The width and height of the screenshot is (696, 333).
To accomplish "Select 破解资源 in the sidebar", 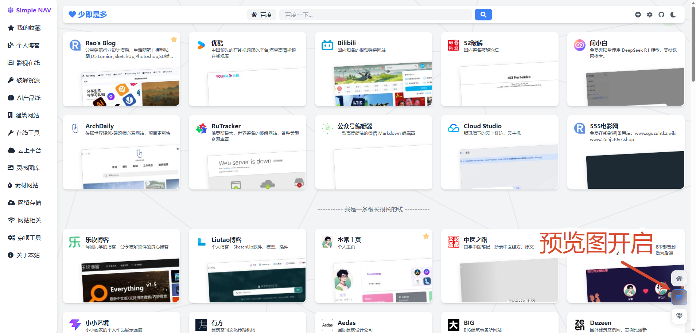I will click(24, 80).
